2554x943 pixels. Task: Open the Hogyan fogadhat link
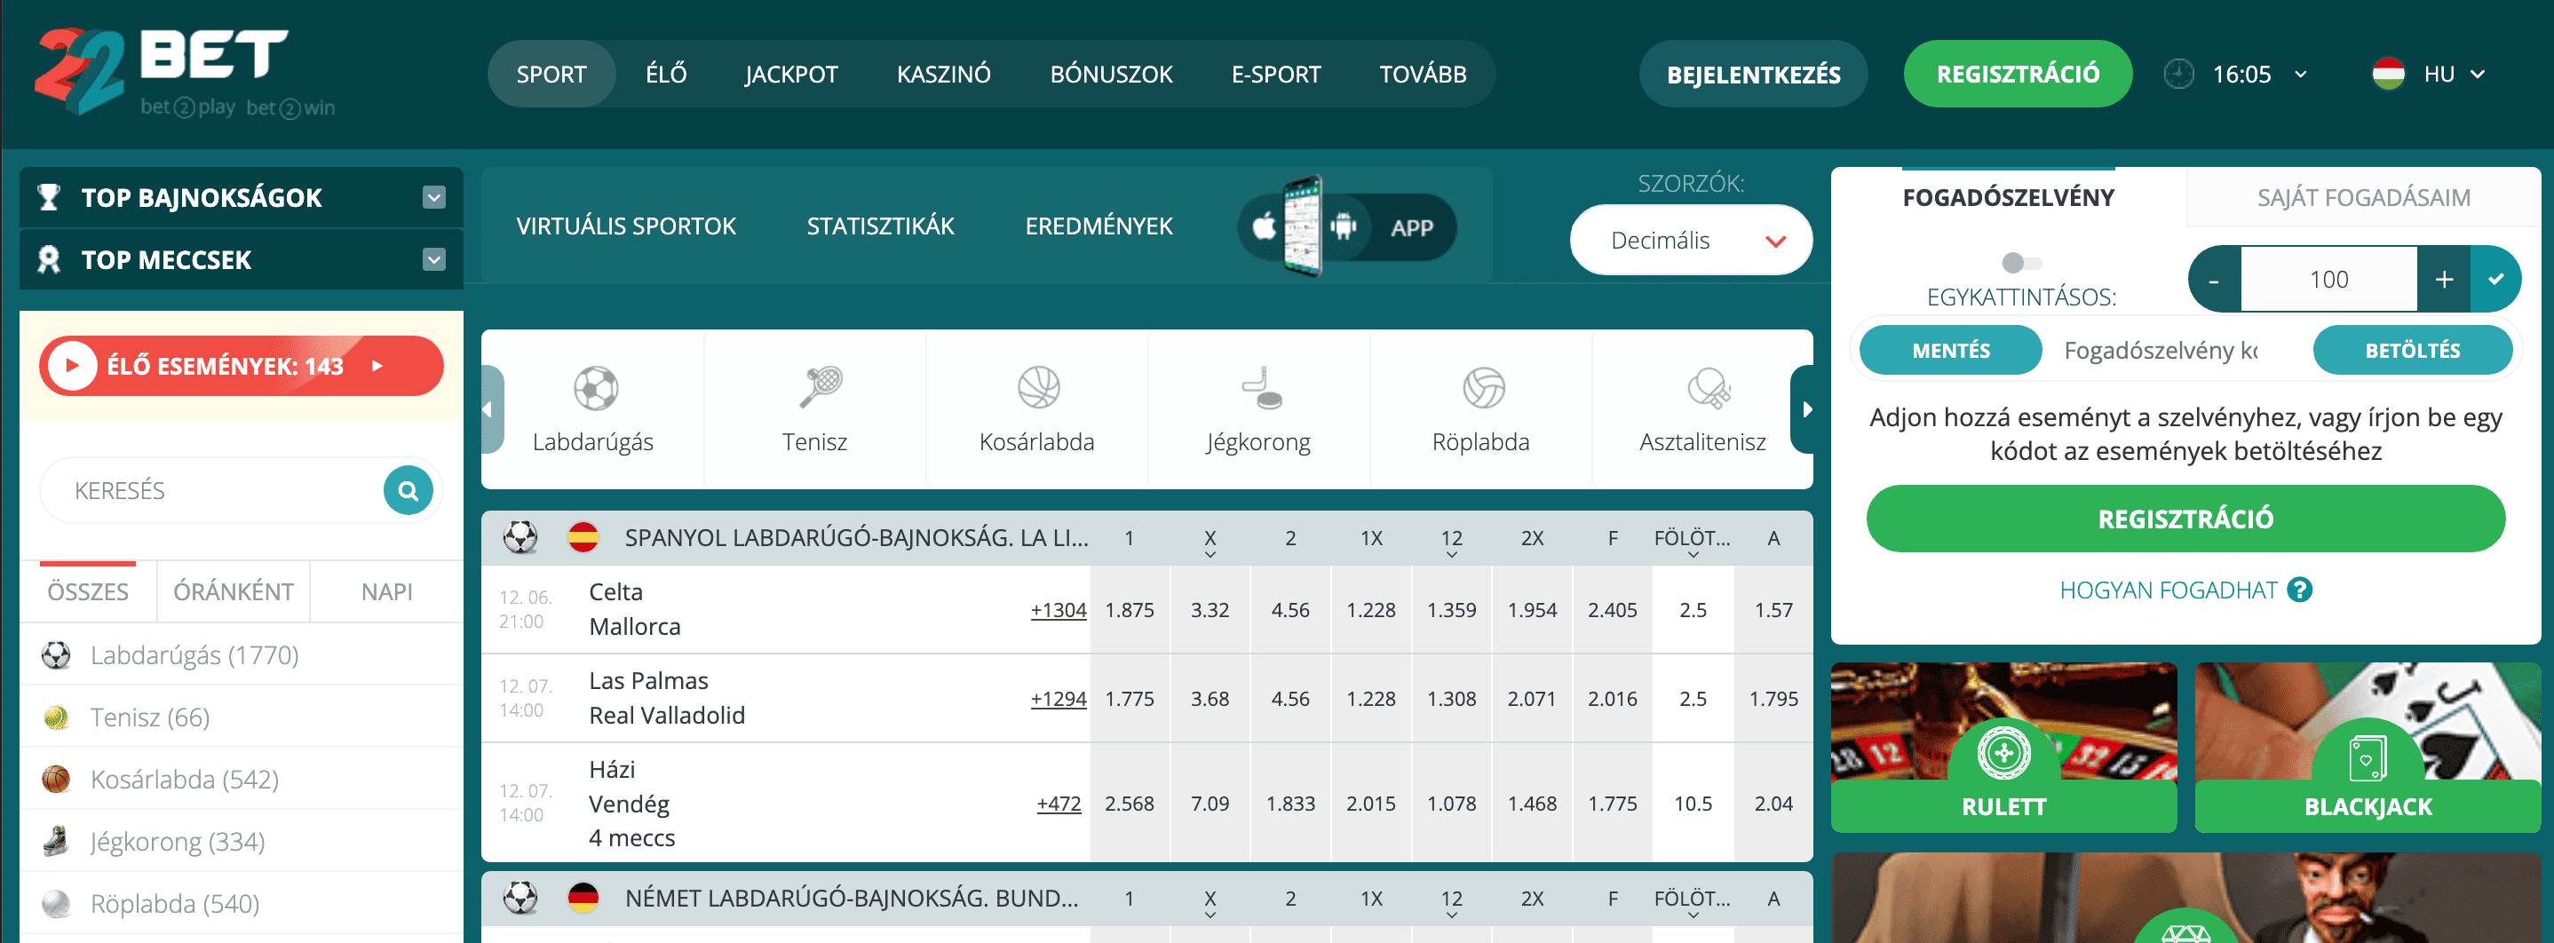2169,590
